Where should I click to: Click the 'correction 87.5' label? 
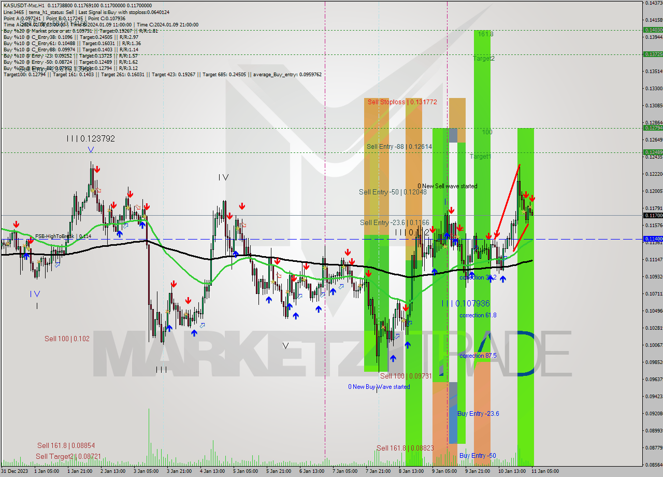click(478, 356)
